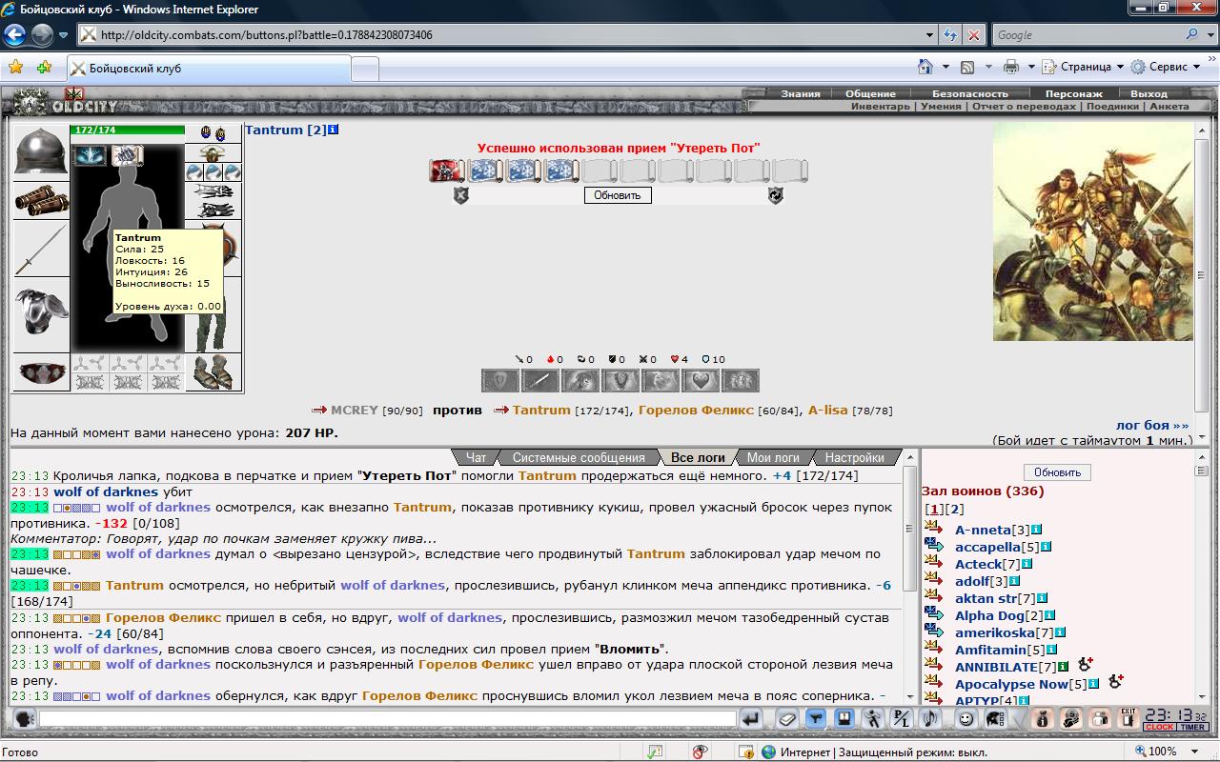Screen dimensions: 1220x762
Task: Click the grey X shield icon
Action: [x=460, y=195]
